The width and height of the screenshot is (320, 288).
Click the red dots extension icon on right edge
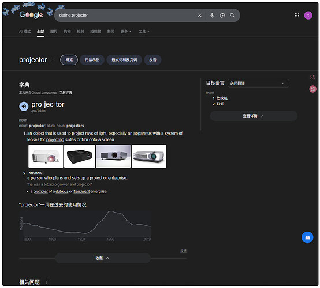(x=312, y=77)
